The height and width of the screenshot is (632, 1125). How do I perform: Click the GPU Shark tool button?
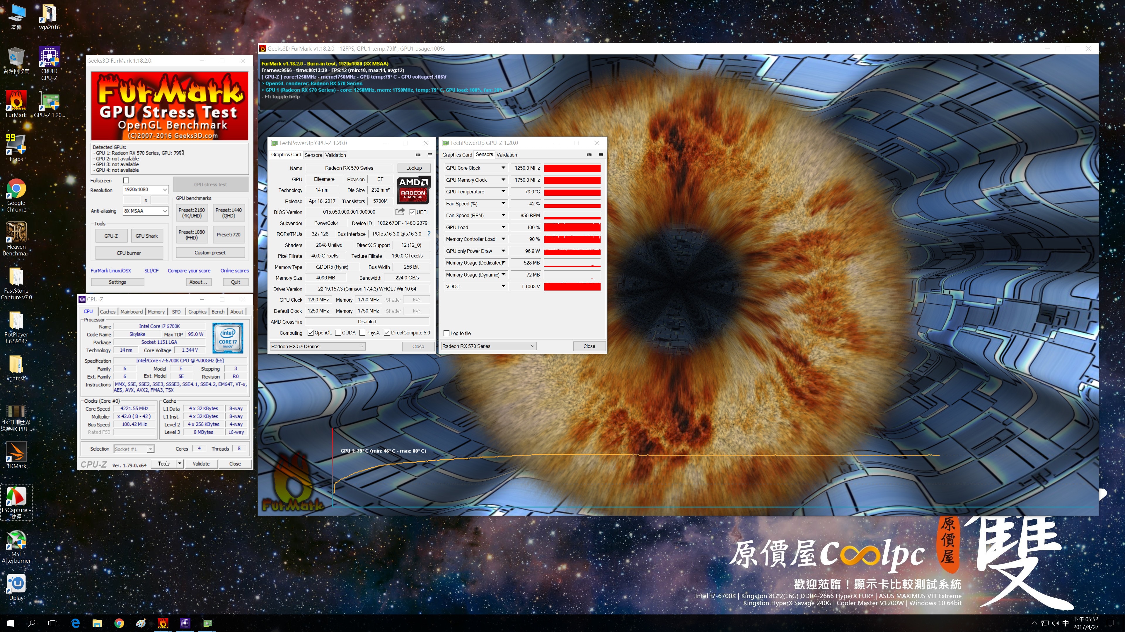(146, 236)
